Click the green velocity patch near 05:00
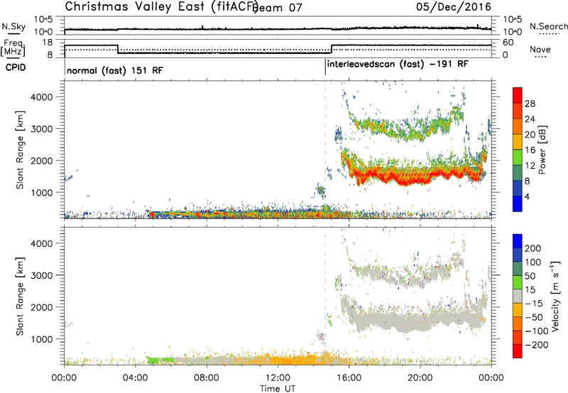 pos(158,360)
